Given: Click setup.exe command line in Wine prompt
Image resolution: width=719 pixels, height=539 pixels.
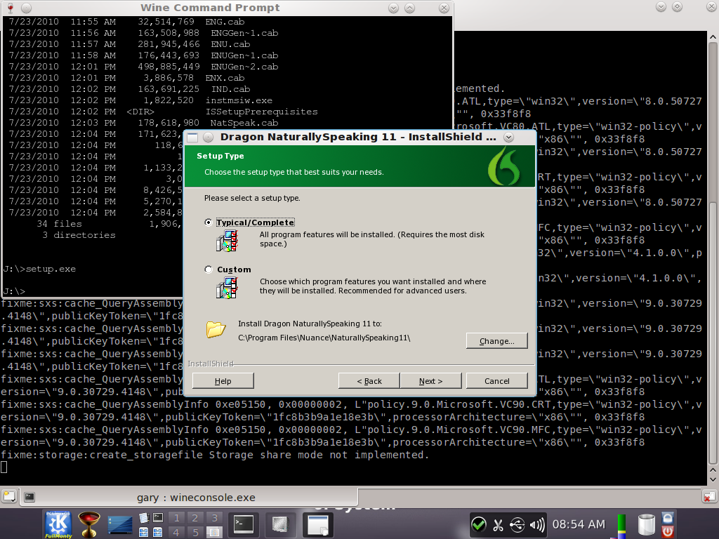Looking at the screenshot, I should (39, 269).
